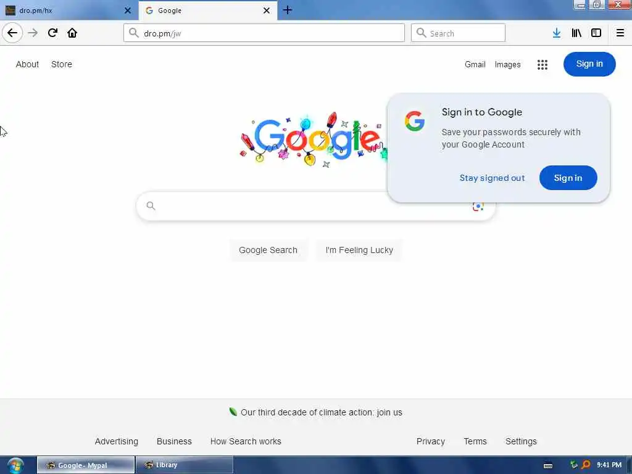Viewport: 632px width, 474px height.
Task: Click the dro.pm/jw address bar
Action: 264,33
